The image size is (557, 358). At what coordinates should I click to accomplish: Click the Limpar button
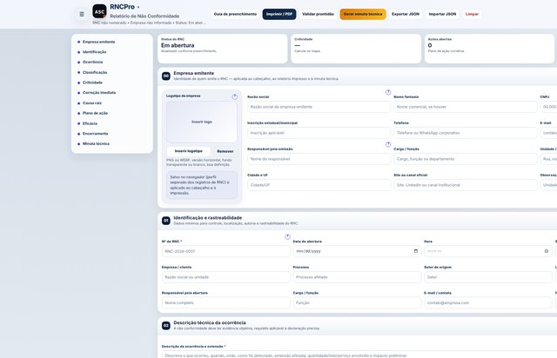tap(472, 14)
